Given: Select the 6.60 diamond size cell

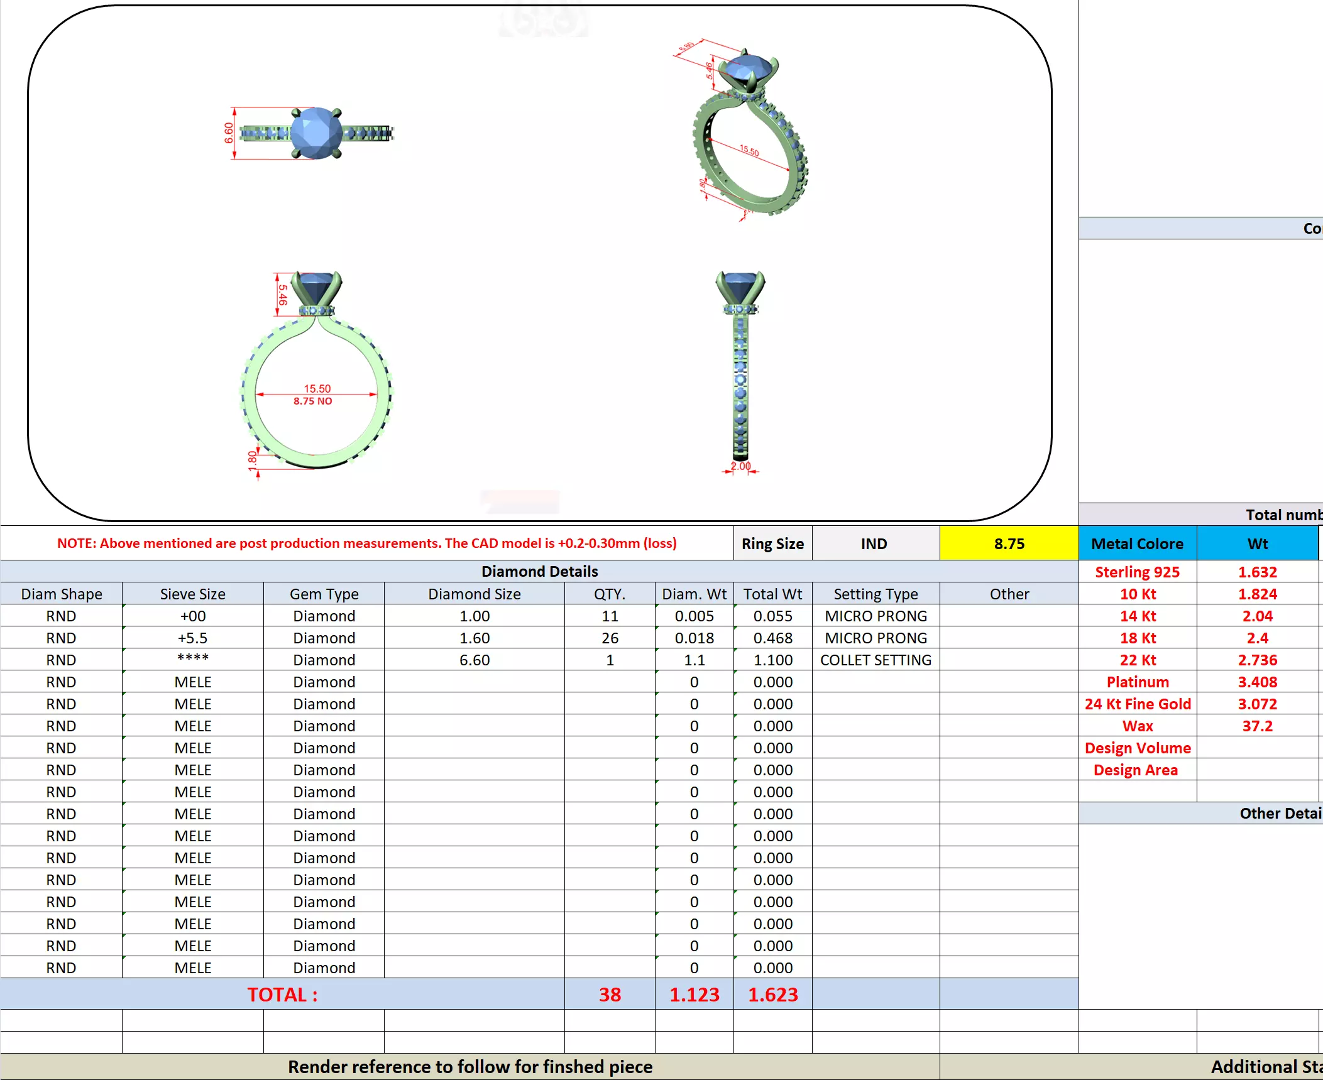Looking at the screenshot, I should (474, 660).
